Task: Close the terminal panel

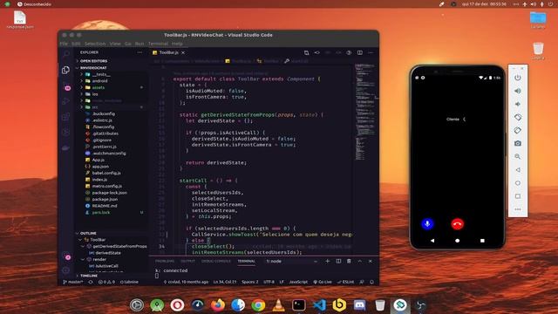Action: 370,261
